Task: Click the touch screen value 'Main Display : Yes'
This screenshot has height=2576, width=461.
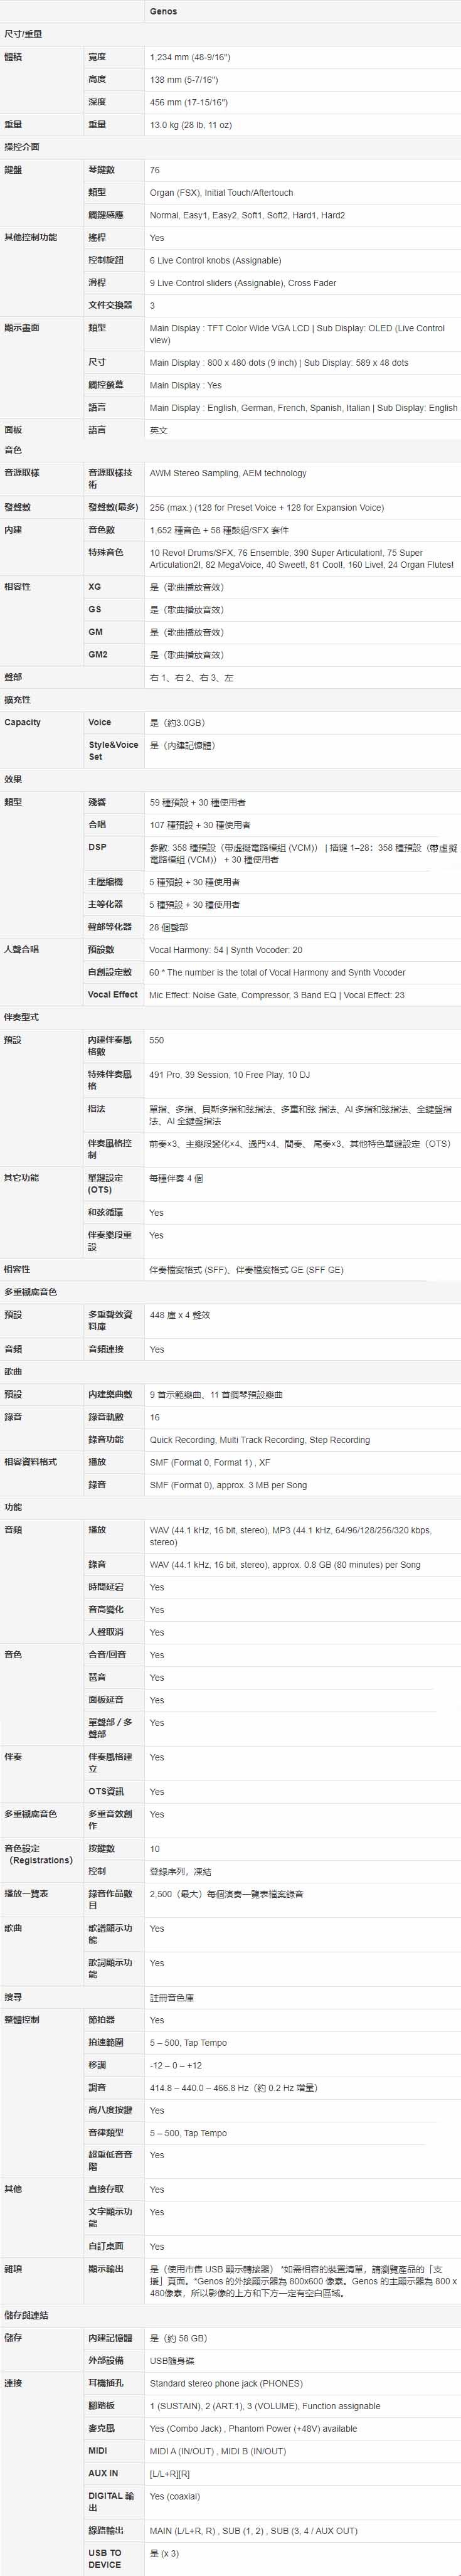Action: [x=186, y=385]
